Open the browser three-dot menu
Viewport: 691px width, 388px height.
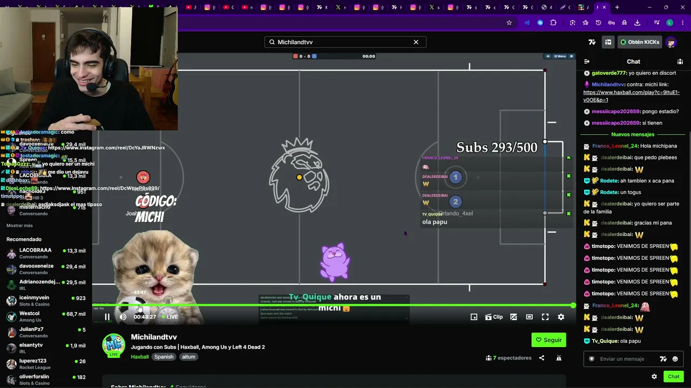[682, 23]
